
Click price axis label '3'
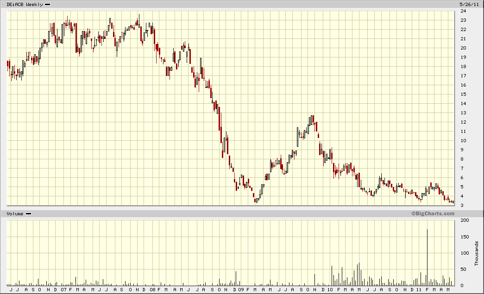[x=462, y=205]
